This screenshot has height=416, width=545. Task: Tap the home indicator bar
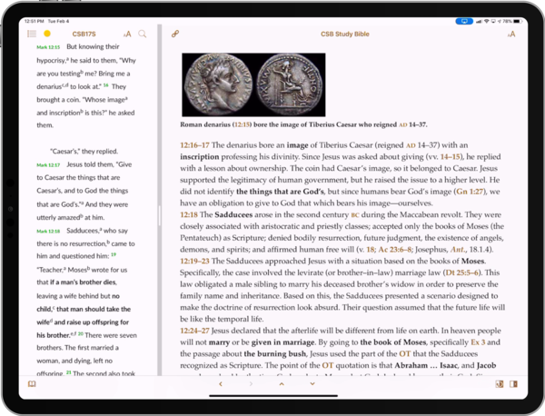(x=273, y=395)
